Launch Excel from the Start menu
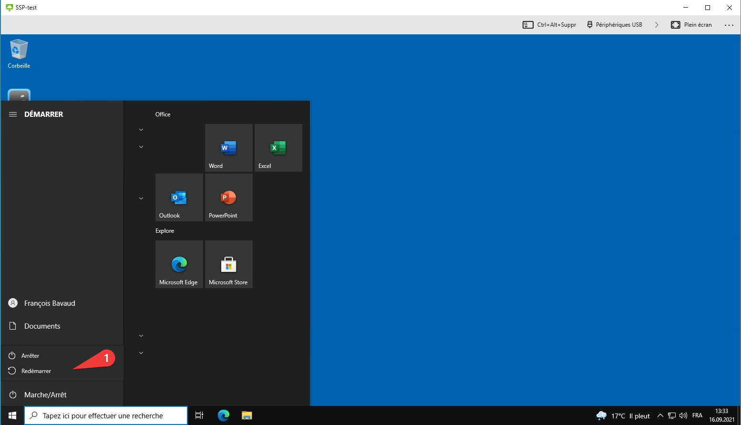Screen dimensions: 741x425 click(278, 148)
